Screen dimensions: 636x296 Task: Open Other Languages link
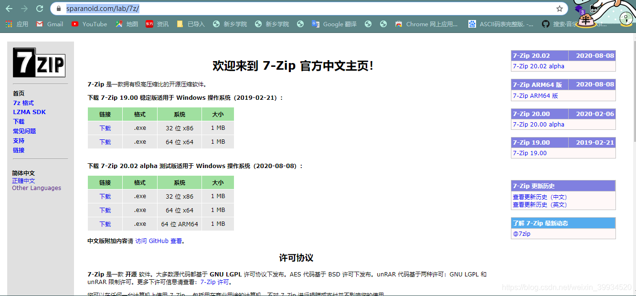click(37, 188)
